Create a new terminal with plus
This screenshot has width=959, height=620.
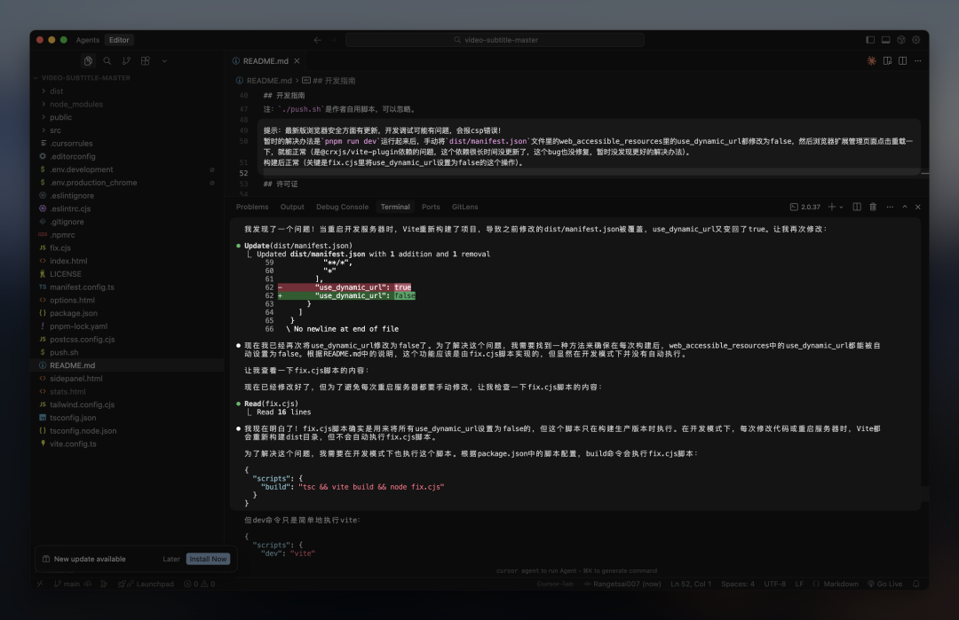831,207
